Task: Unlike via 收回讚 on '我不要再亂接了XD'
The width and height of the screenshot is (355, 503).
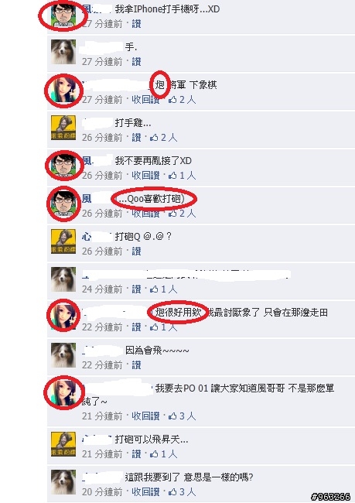Action: coord(145,176)
